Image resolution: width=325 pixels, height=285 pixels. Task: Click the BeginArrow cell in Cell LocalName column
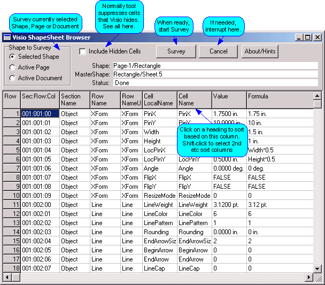click(x=160, y=250)
